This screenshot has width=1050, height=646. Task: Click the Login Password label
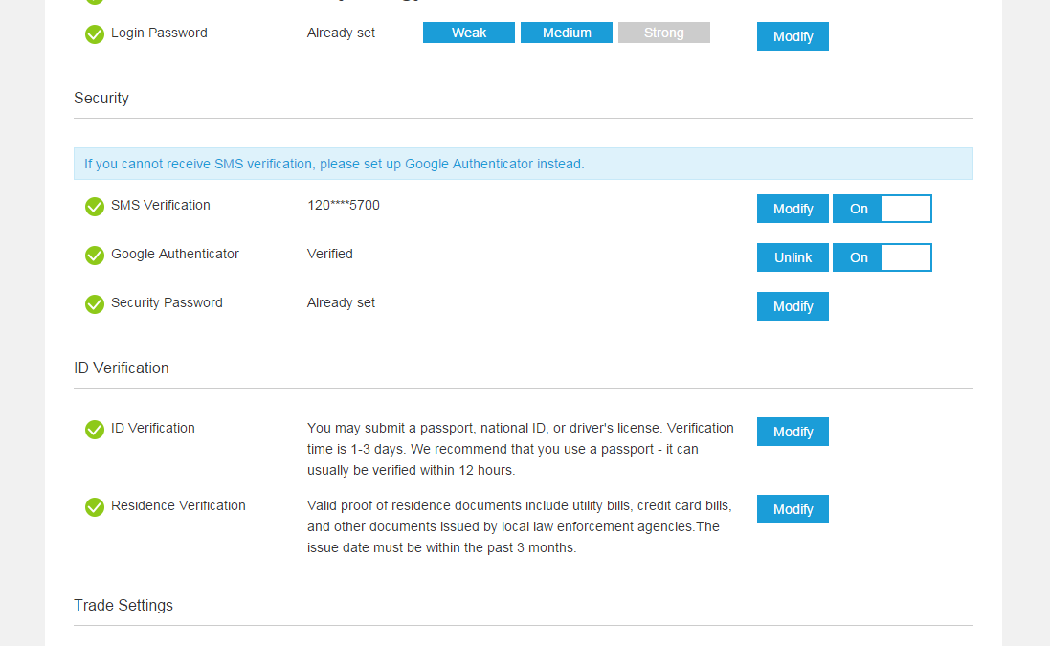click(160, 33)
